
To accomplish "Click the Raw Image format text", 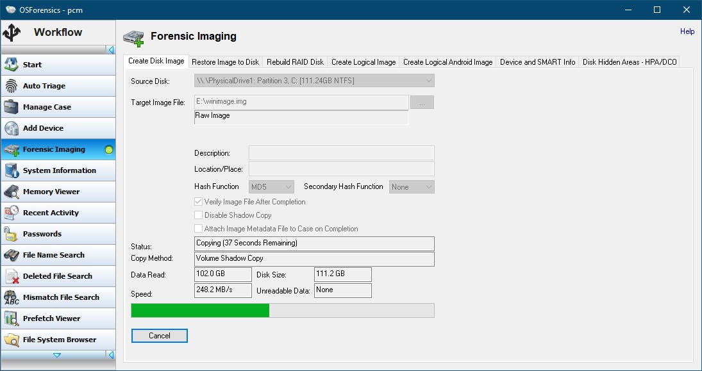I will tap(213, 115).
